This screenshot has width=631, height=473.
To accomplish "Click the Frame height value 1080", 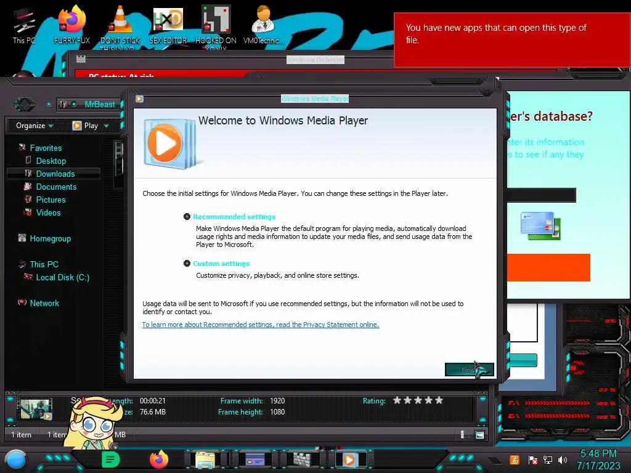I will (277, 412).
